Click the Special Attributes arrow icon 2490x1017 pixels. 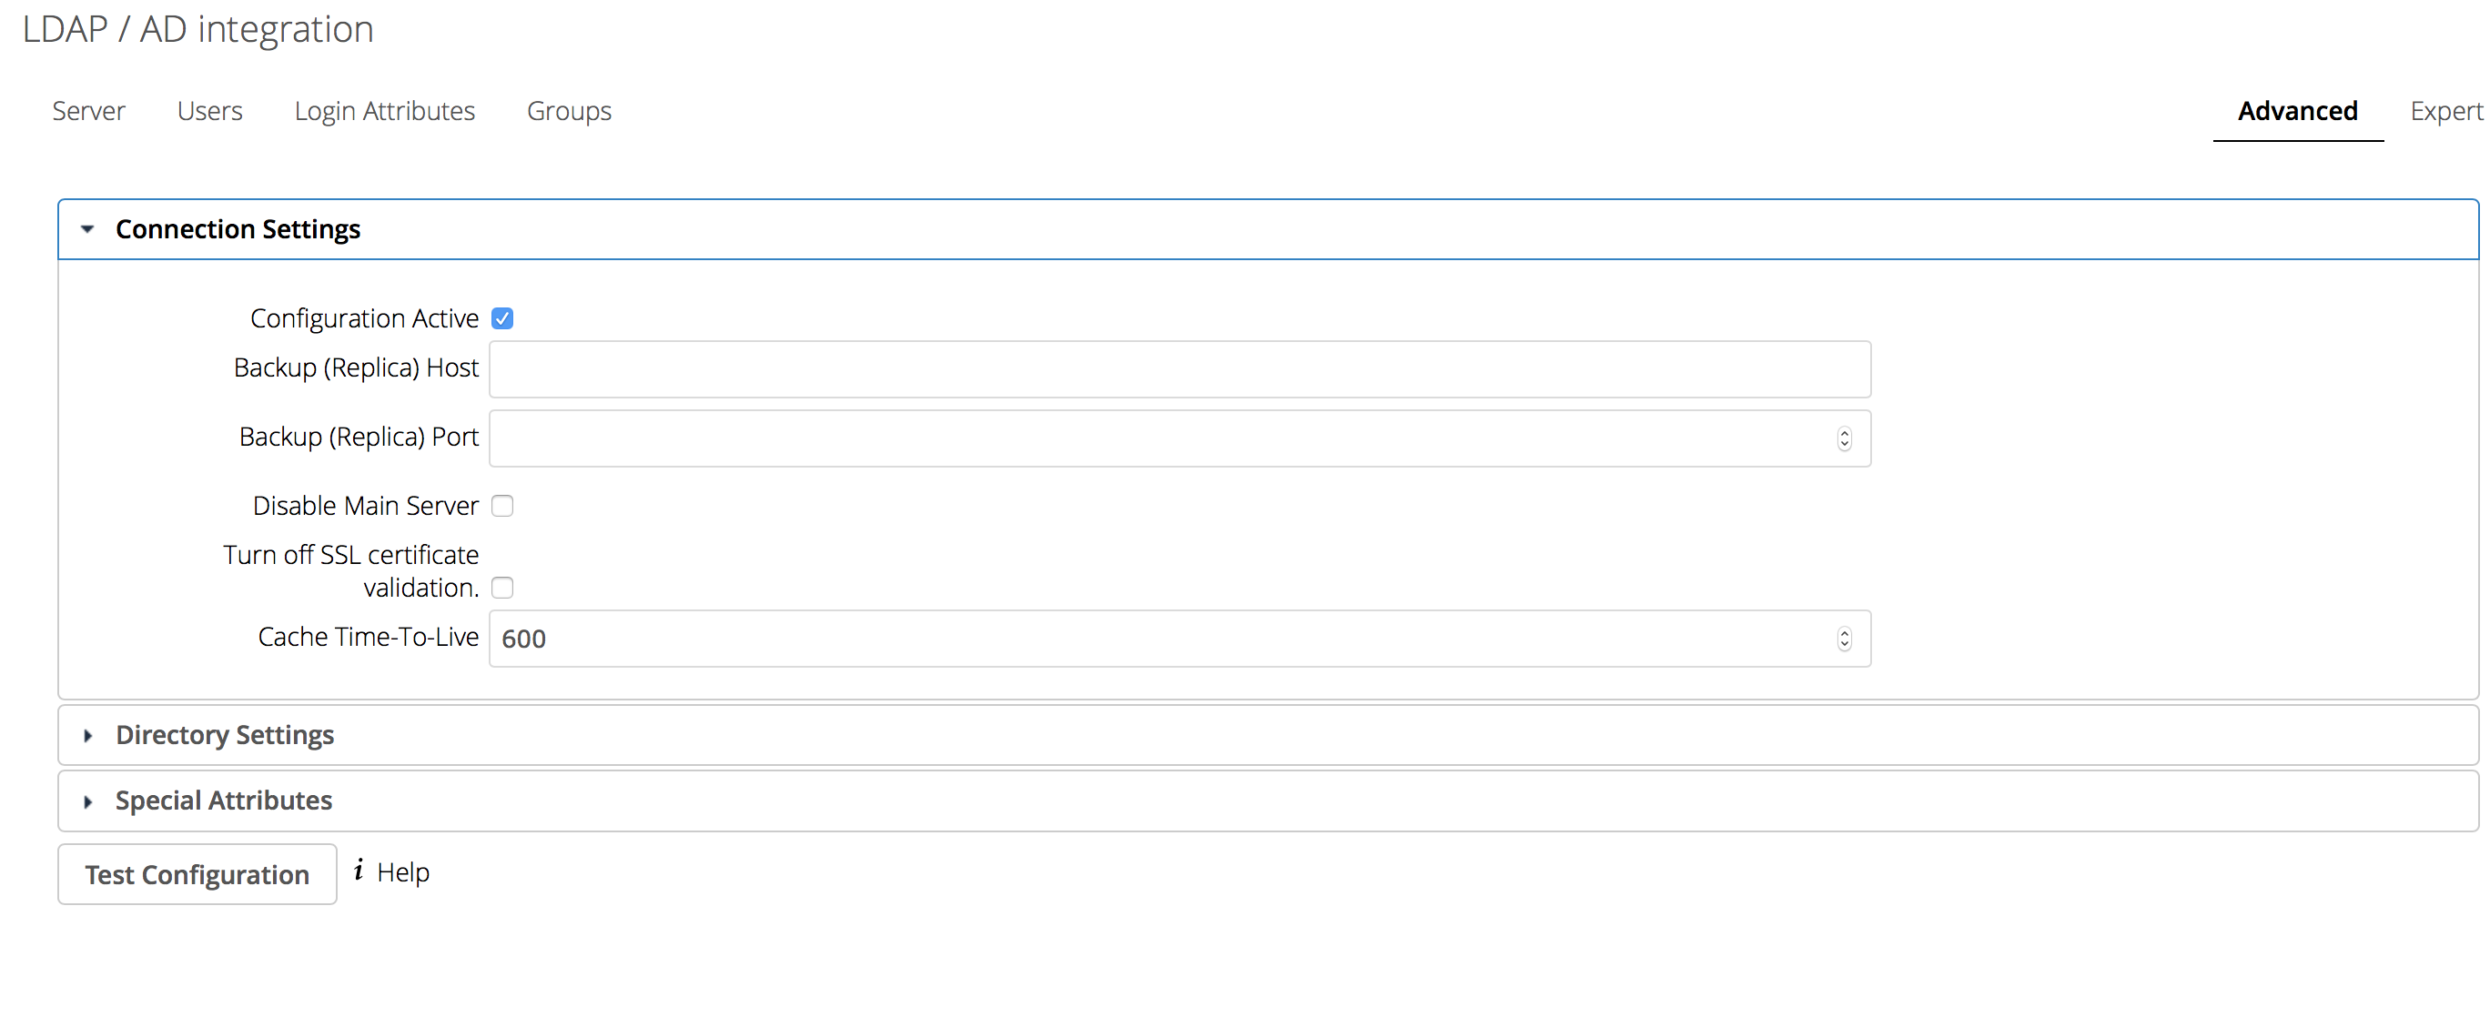pos(88,801)
